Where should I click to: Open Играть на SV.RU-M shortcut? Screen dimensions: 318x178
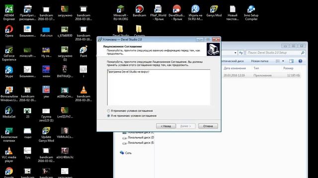195,12
